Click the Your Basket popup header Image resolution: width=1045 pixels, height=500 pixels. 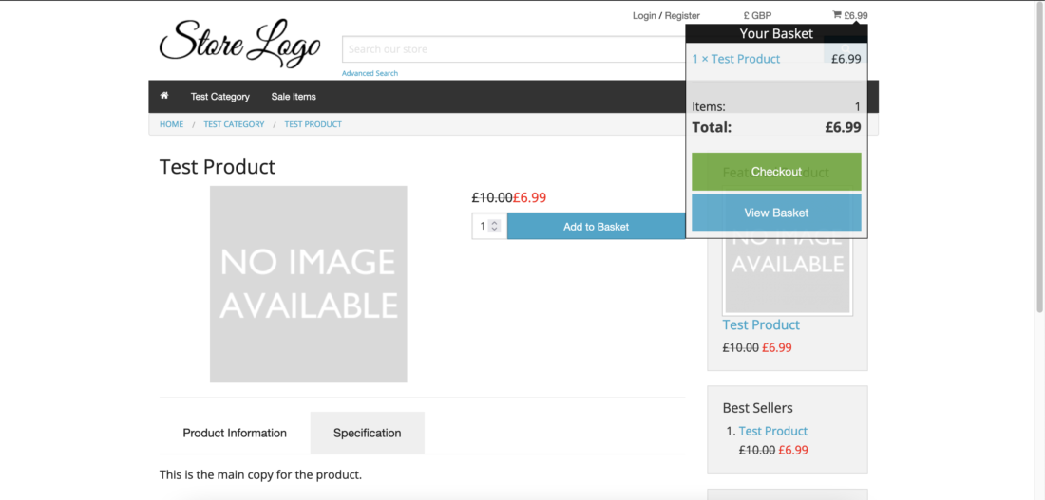[x=776, y=34]
